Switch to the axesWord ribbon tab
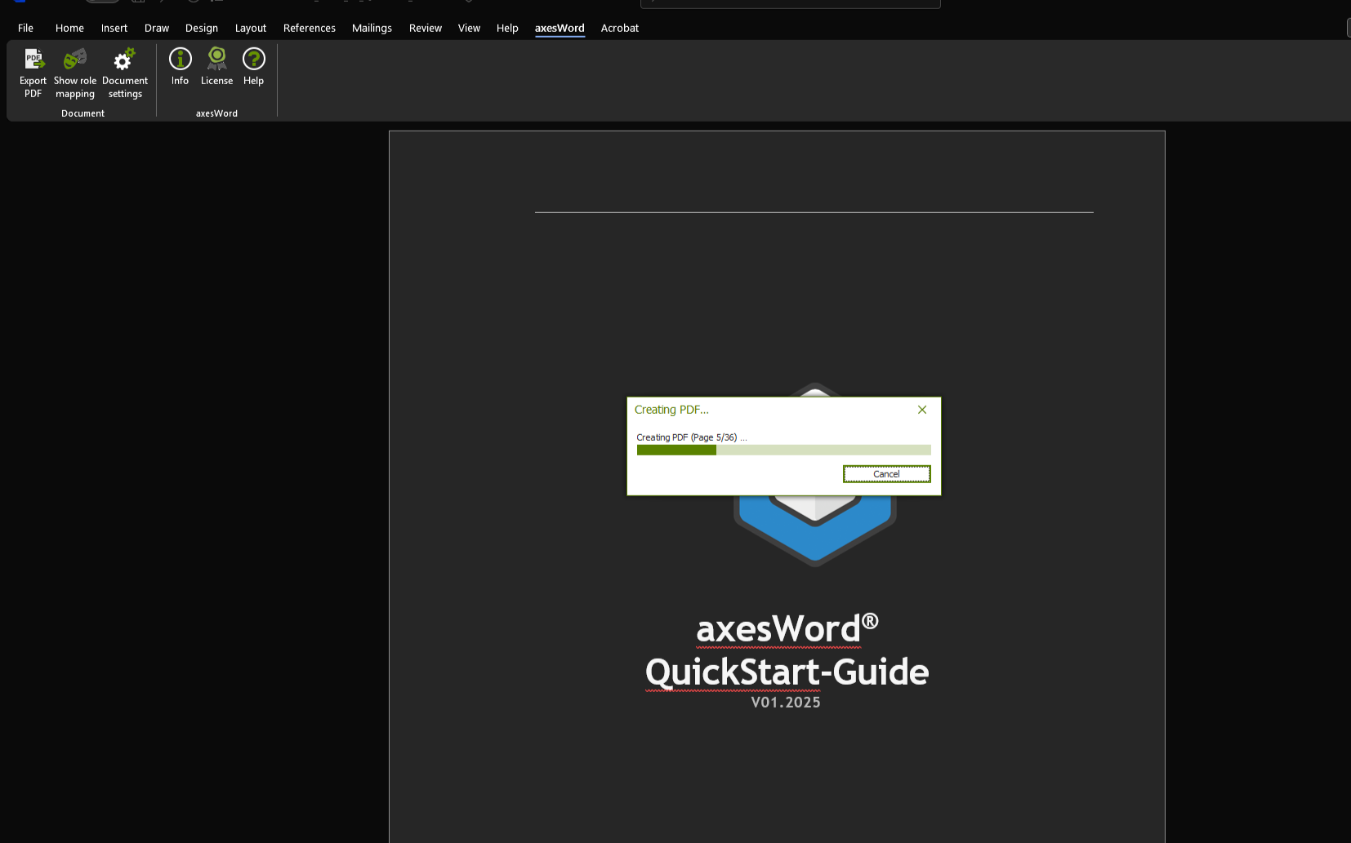 [x=560, y=28]
